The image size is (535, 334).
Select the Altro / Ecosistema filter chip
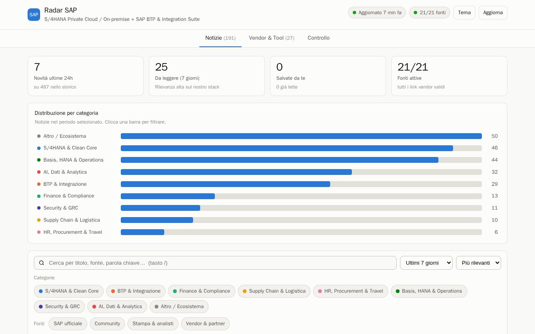[179, 306]
